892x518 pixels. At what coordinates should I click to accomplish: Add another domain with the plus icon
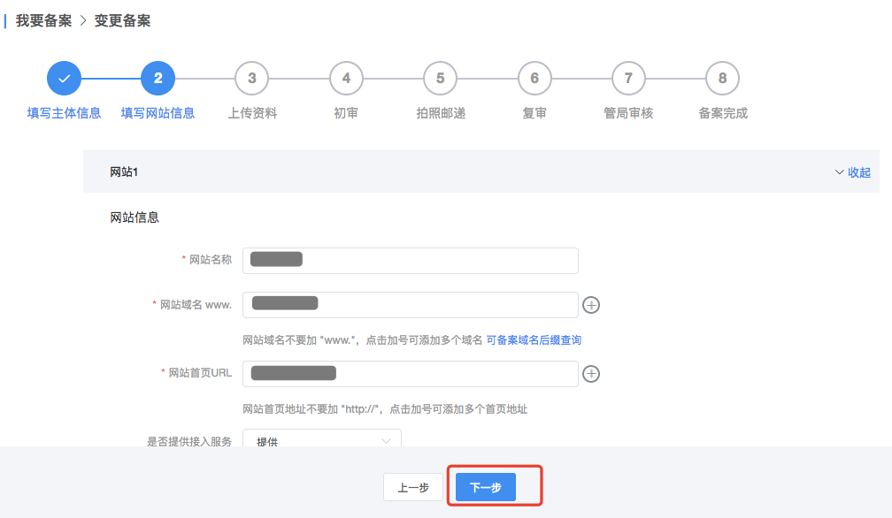tap(591, 305)
